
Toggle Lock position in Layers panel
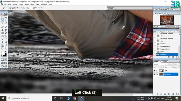click(x=163, y=67)
